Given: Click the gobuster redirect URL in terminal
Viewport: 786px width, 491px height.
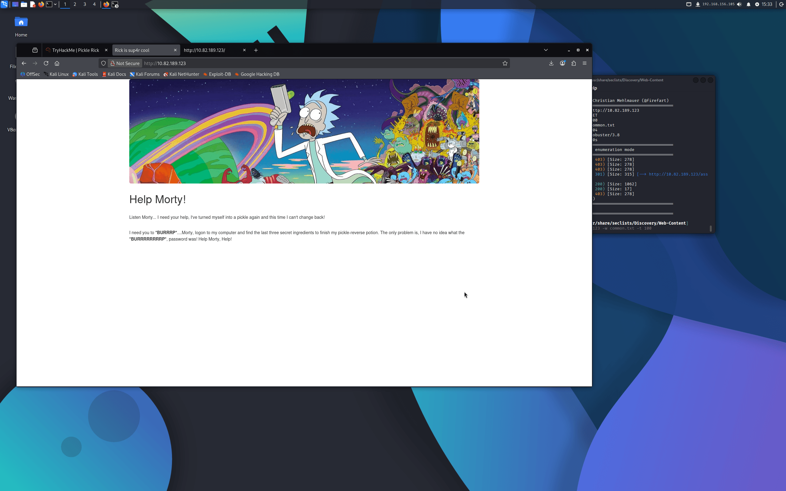Looking at the screenshot, I should 678,174.
